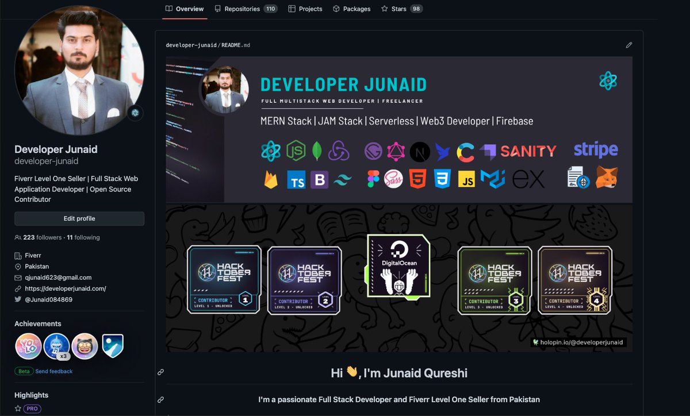The height and width of the screenshot is (416, 690).
Task: Click the Beta label under Achievements
Action: 24,371
